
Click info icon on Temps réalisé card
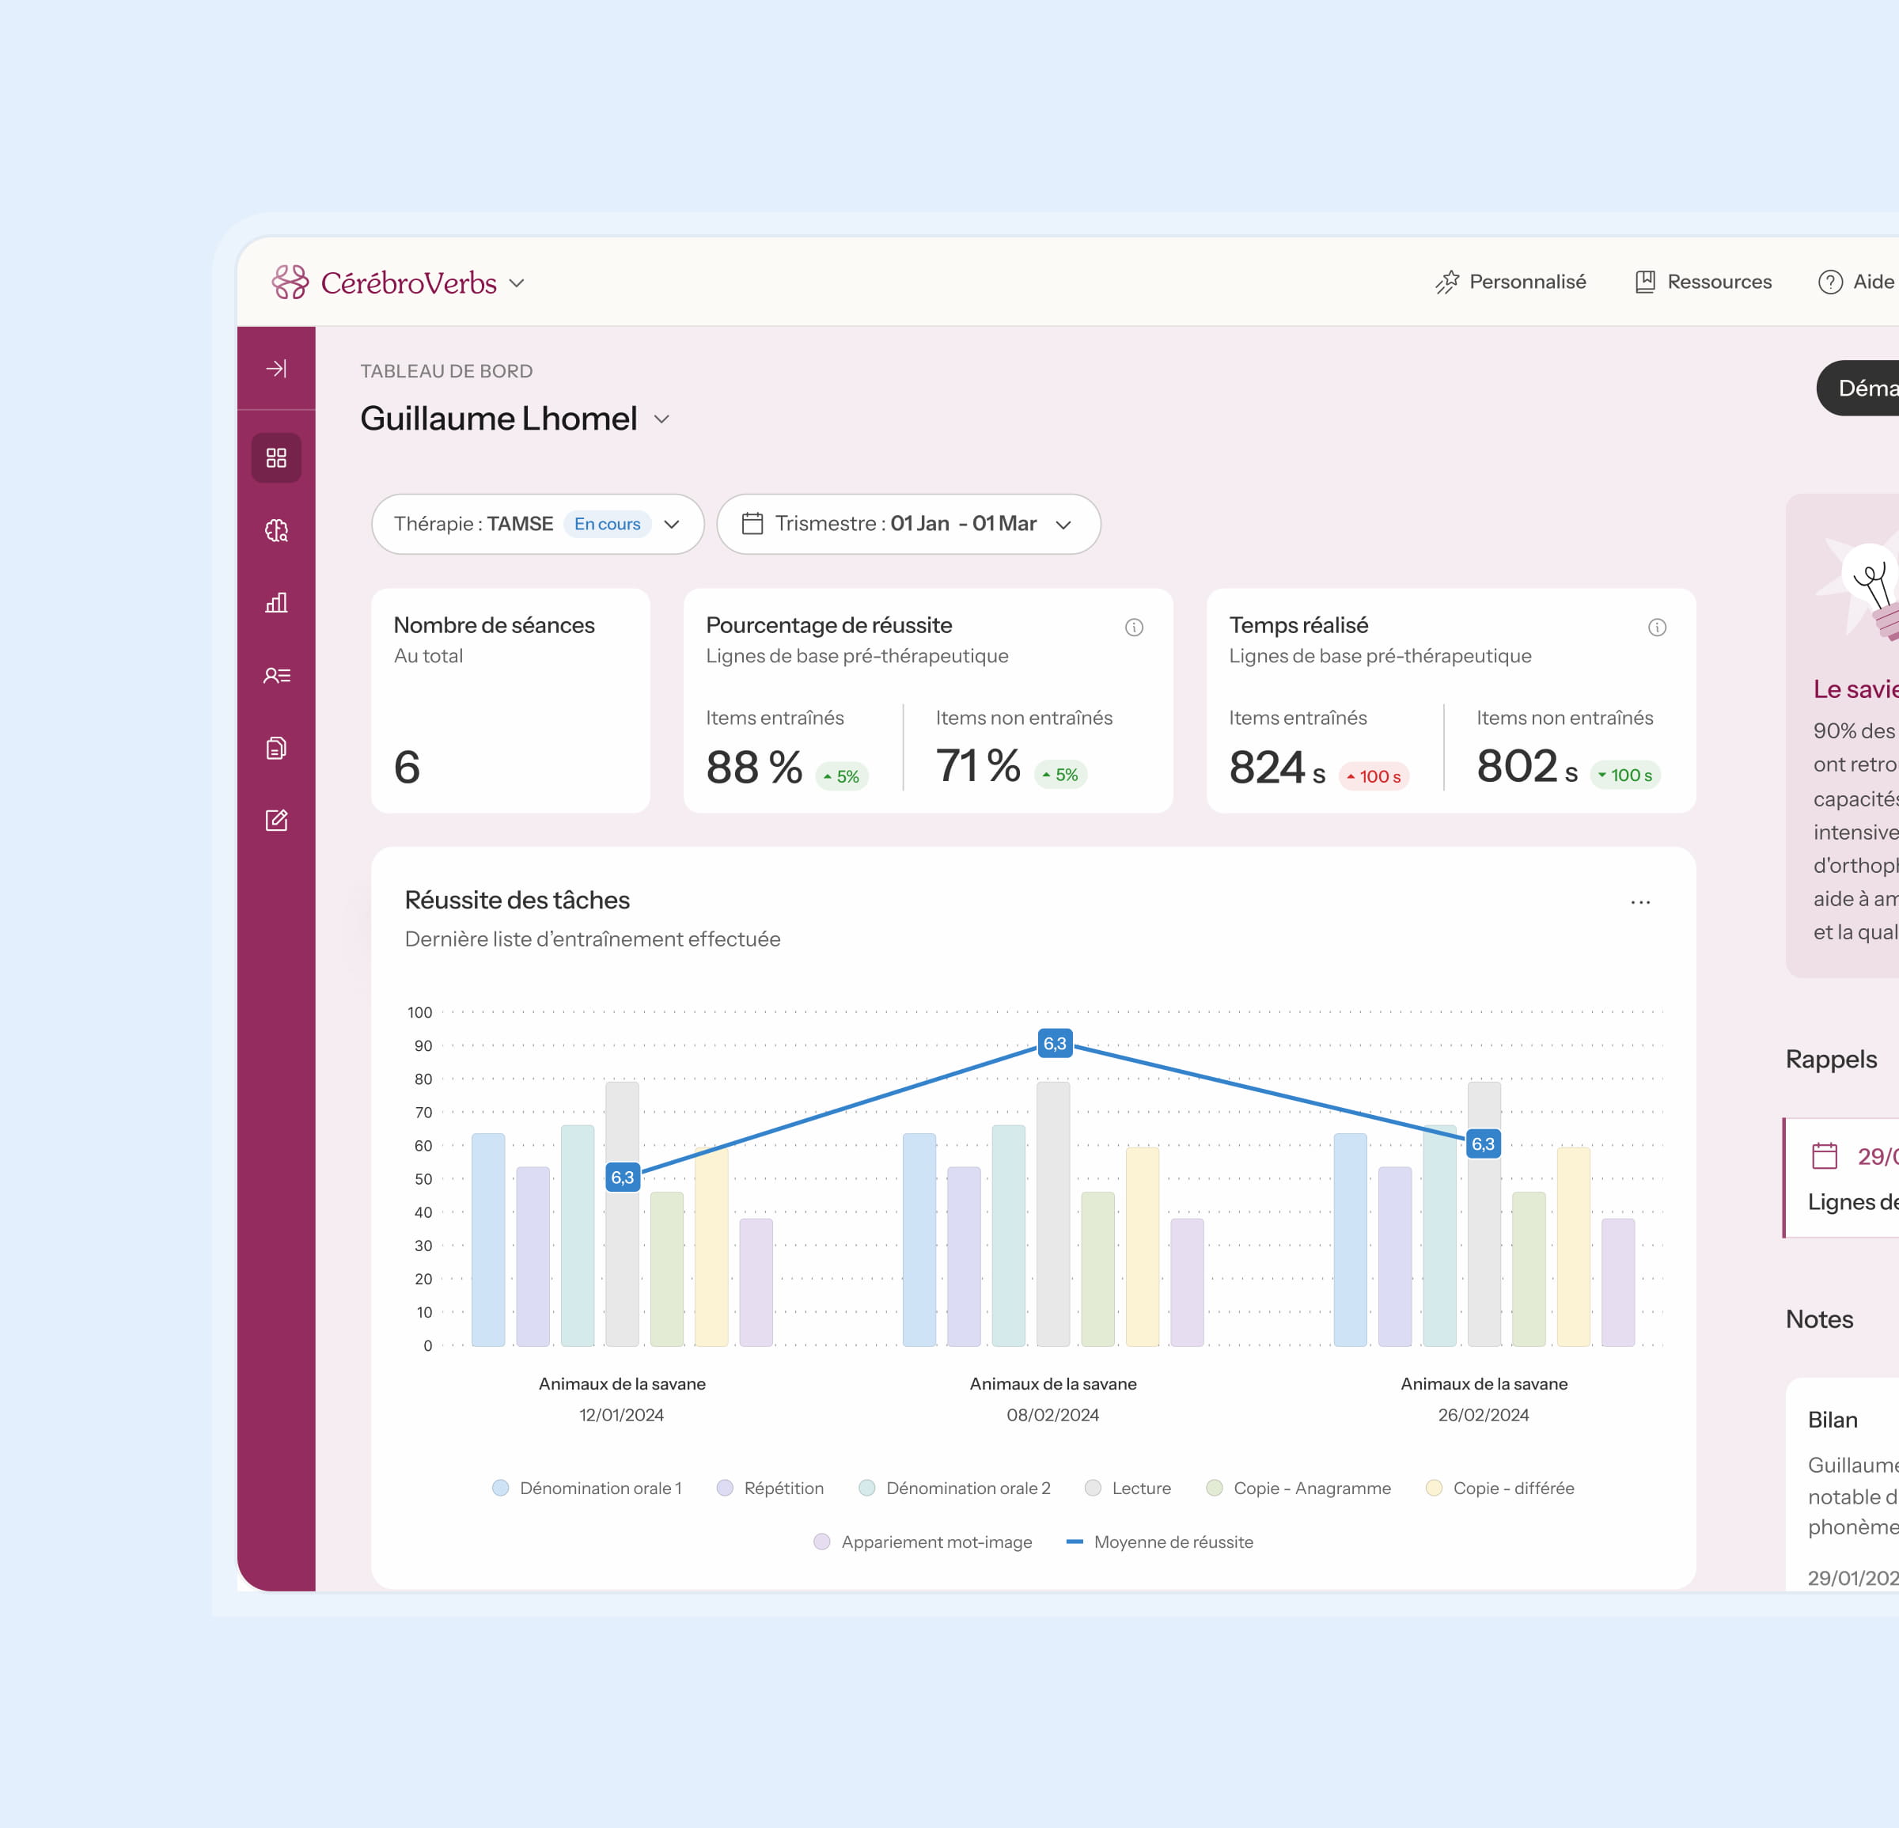(x=1657, y=627)
